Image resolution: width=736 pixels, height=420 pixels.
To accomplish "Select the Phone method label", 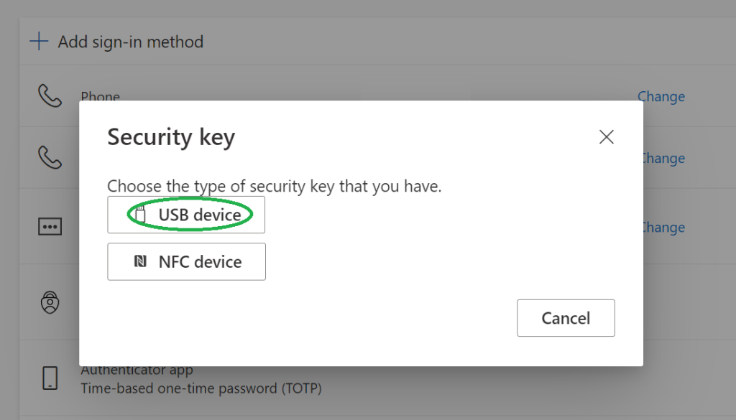I will tap(100, 97).
